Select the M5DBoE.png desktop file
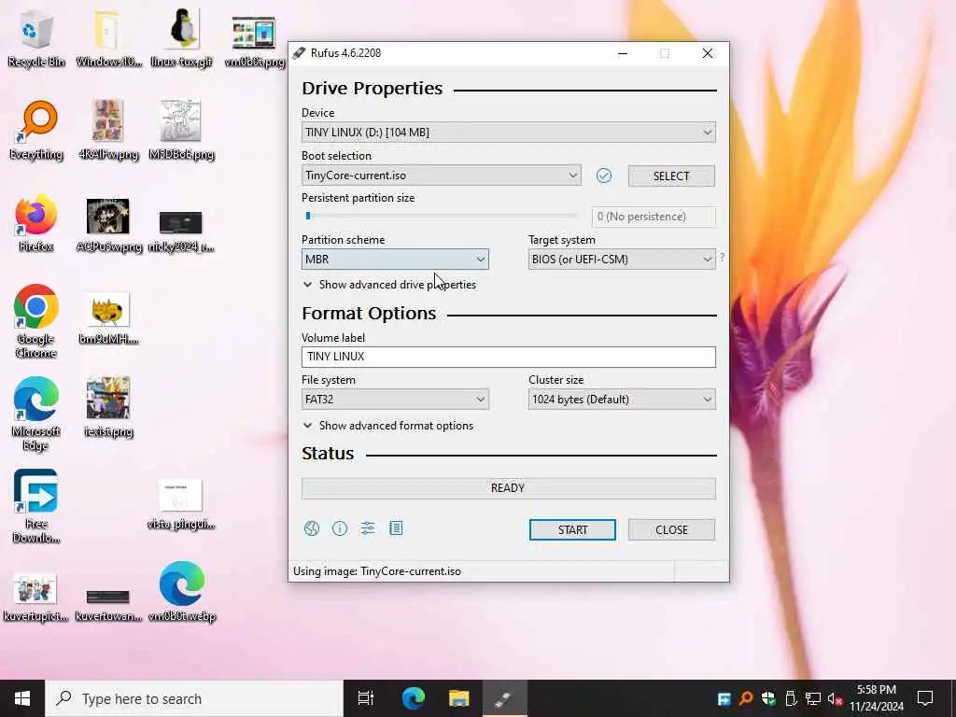The height and width of the screenshot is (717, 956). 181,131
